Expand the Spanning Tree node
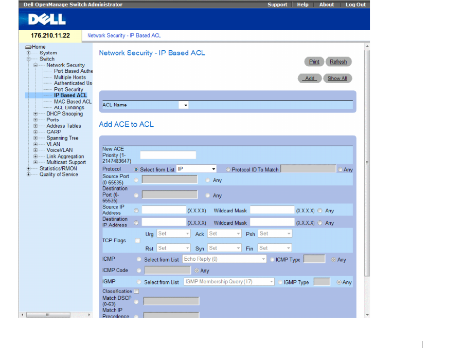Image resolution: width=463 pixels, height=348 pixels. [x=35, y=138]
